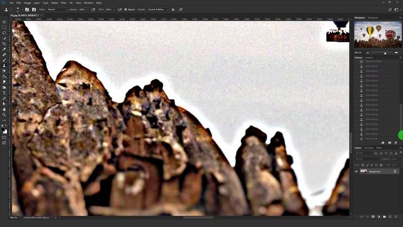This screenshot has width=403, height=227.
Task: Open the Edit Toolbar three-dots icon
Action: coord(4,120)
